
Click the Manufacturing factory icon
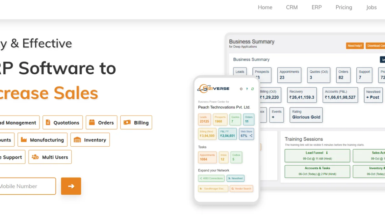(x=24, y=140)
